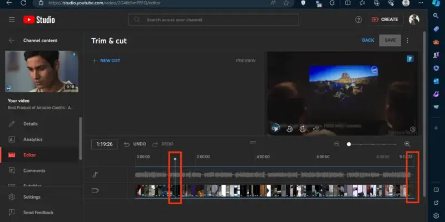Open the YouTube Studio hamburger menu

(x=12, y=19)
